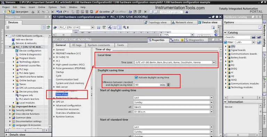267x137 pixels.
Task: Open standard time start Sunday dropdown
Action: [211, 132]
